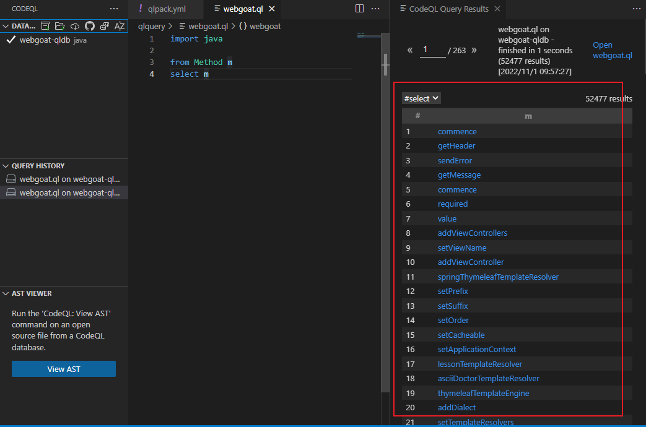Open the setApplicationContext result link

click(x=477, y=350)
